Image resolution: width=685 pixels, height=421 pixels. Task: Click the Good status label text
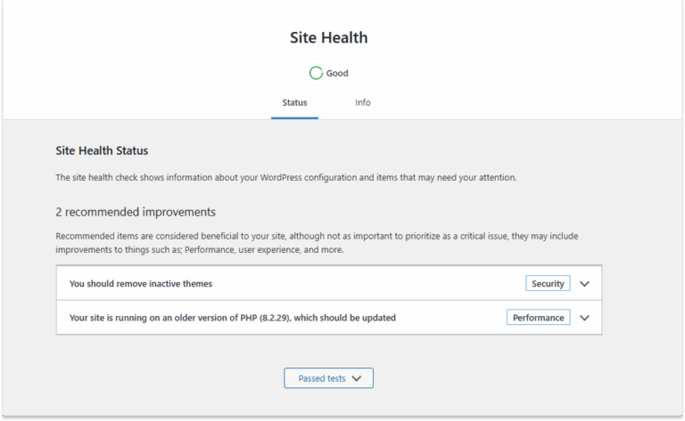click(337, 73)
